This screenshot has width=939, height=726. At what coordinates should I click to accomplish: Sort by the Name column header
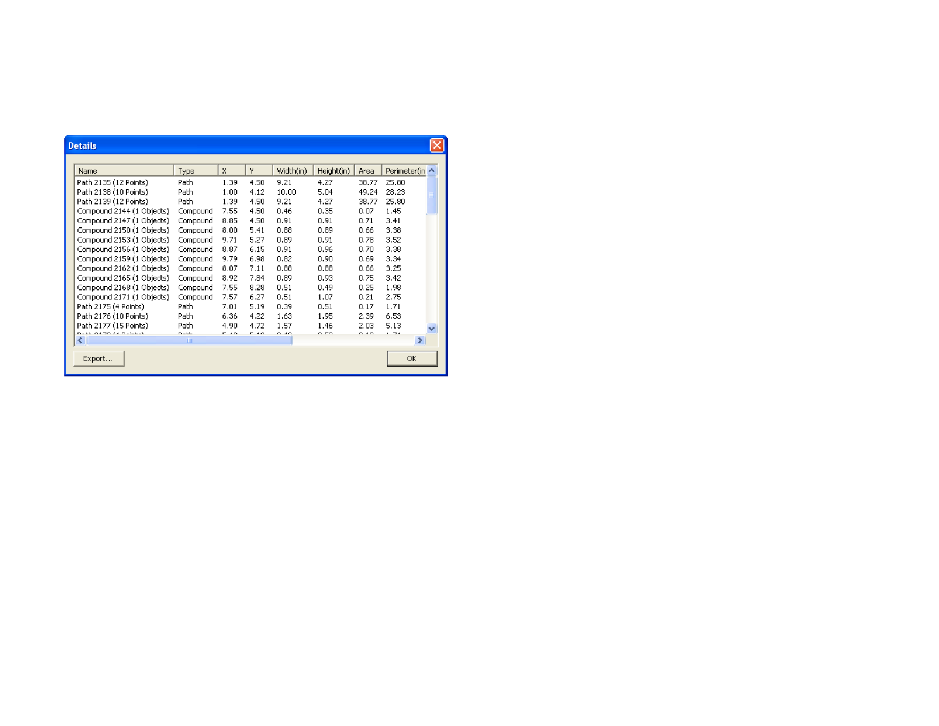(x=124, y=171)
